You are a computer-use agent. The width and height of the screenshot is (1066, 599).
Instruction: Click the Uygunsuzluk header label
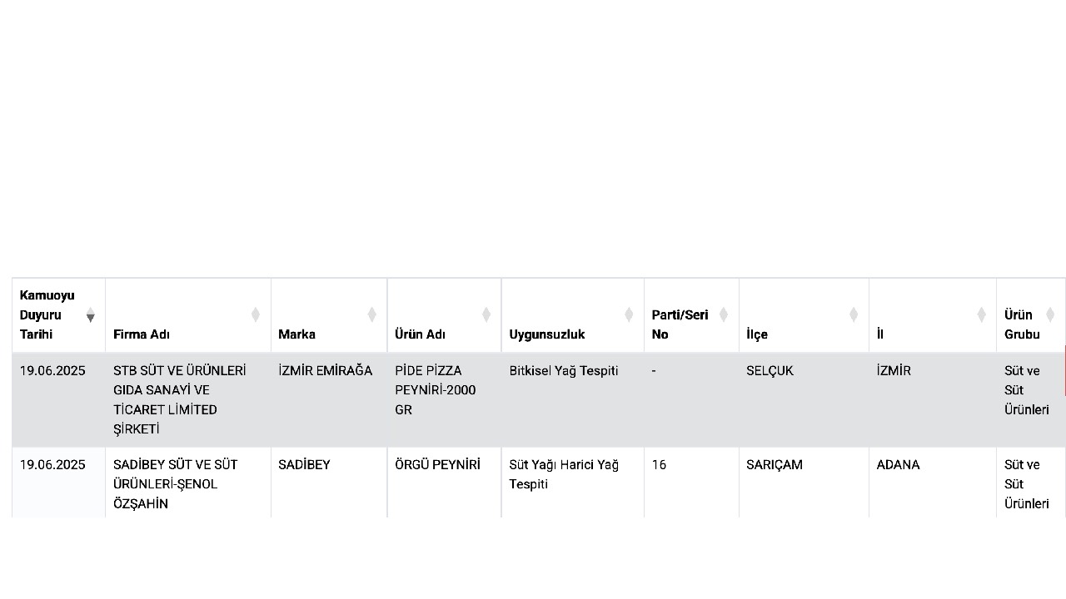(x=547, y=334)
